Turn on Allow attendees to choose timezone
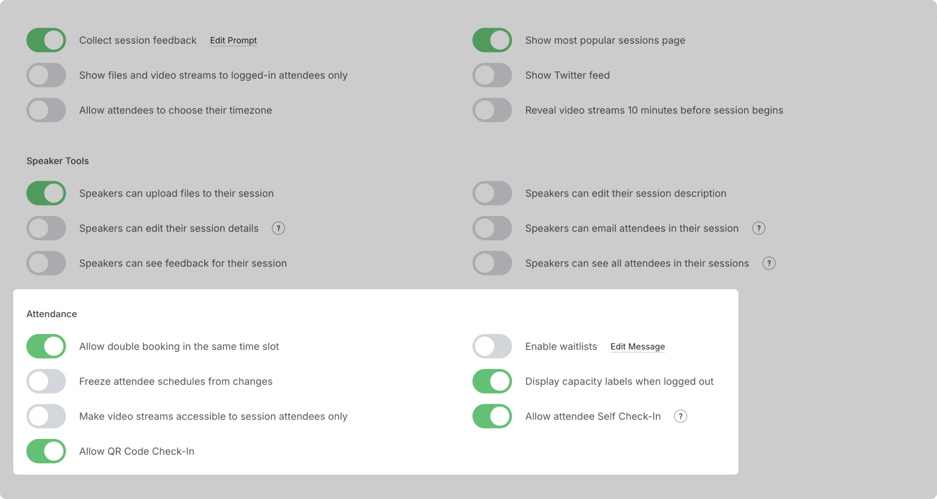The image size is (937, 499). coord(46,110)
